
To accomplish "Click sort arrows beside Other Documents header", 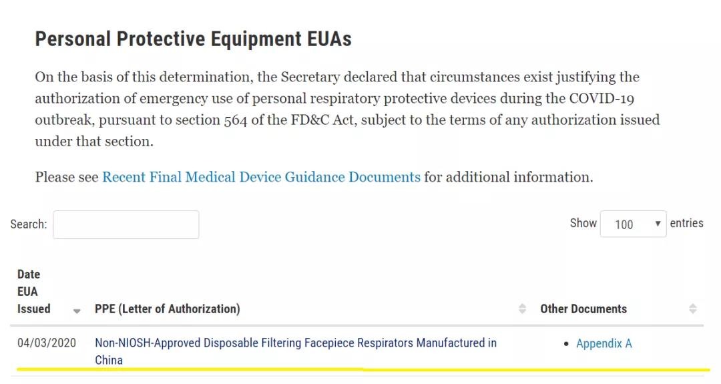I will [693, 309].
